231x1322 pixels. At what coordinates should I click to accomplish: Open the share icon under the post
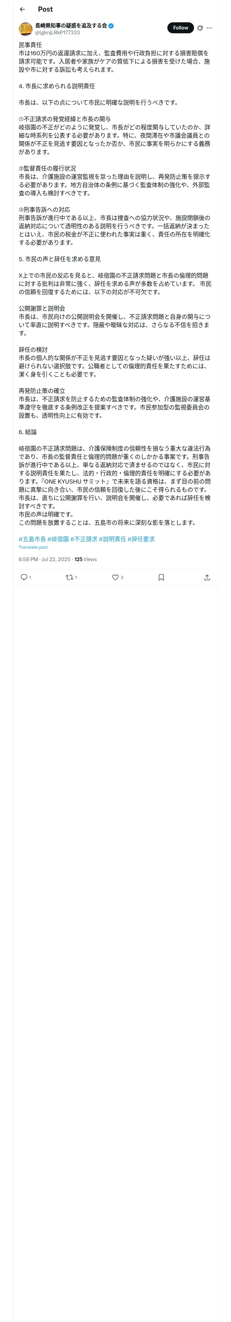pos(207,577)
